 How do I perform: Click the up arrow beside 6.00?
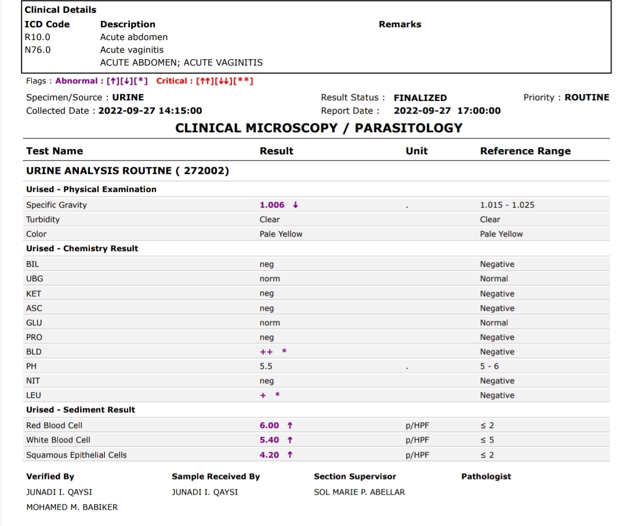[x=290, y=426]
